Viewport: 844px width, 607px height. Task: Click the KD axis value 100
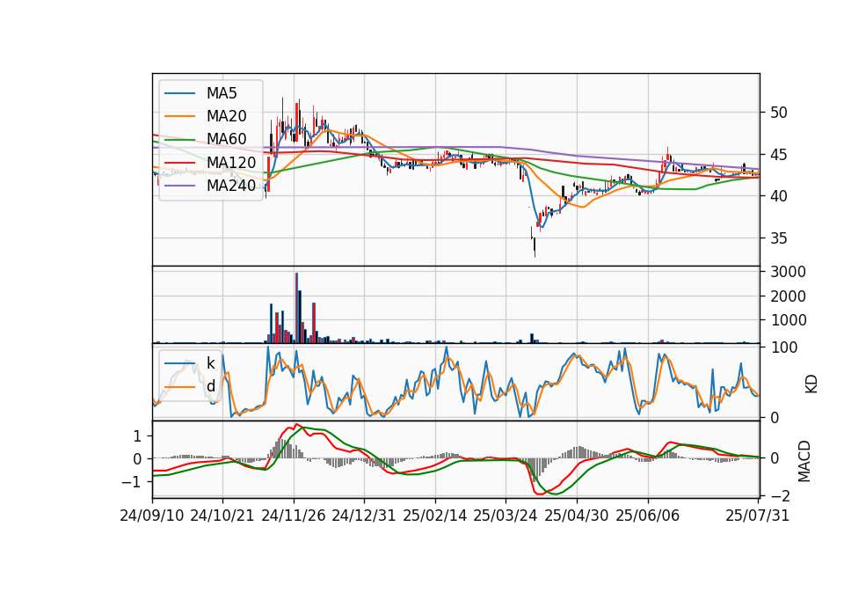pos(783,347)
